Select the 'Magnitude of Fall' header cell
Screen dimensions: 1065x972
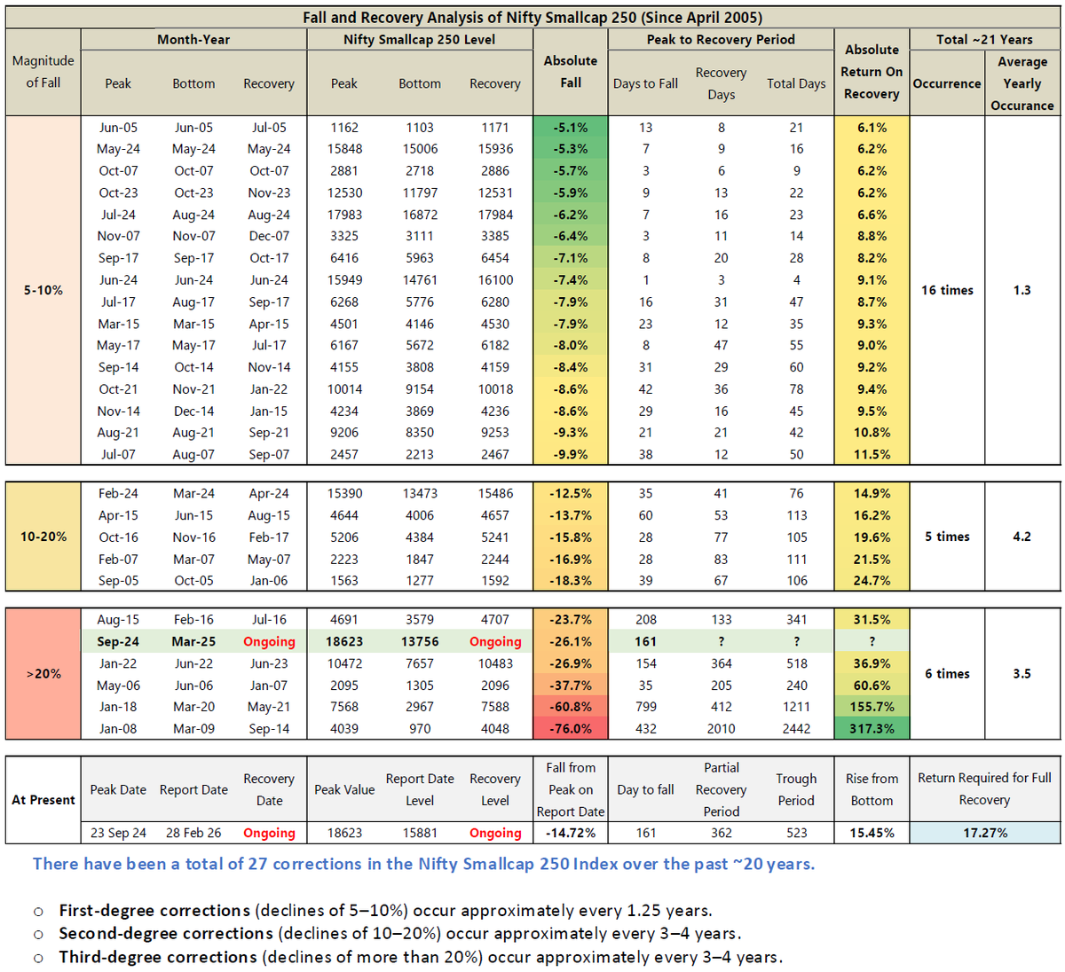43,72
